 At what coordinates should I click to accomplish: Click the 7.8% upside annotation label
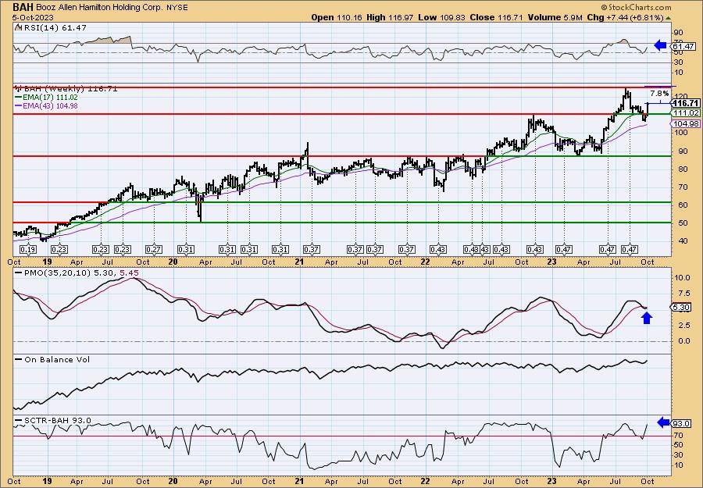[659, 94]
